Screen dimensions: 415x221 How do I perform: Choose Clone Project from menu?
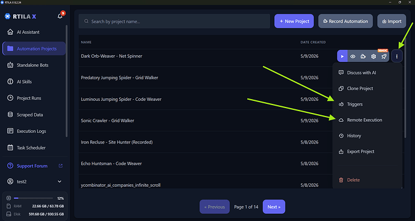pyautogui.click(x=367, y=88)
